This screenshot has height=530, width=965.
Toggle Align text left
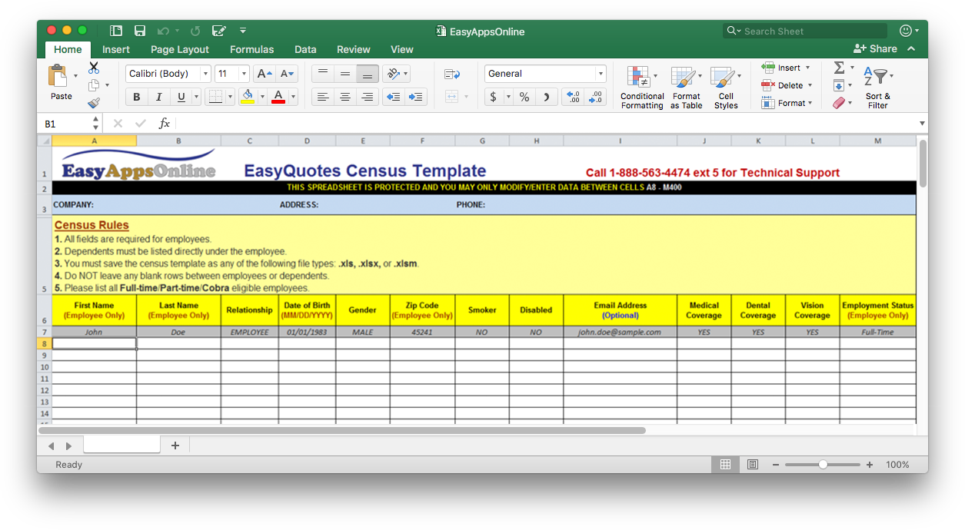tap(323, 97)
